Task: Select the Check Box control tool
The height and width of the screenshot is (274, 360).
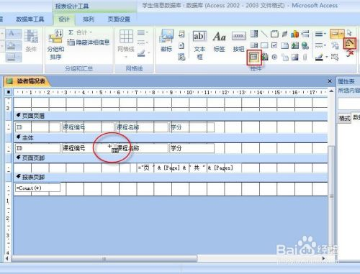Action: pyautogui.click(x=274, y=45)
